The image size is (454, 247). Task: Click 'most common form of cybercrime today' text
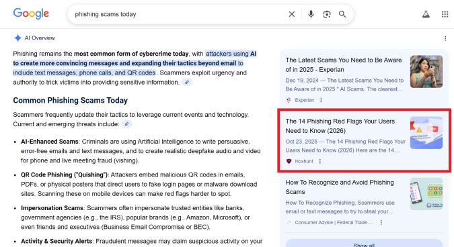pos(131,54)
